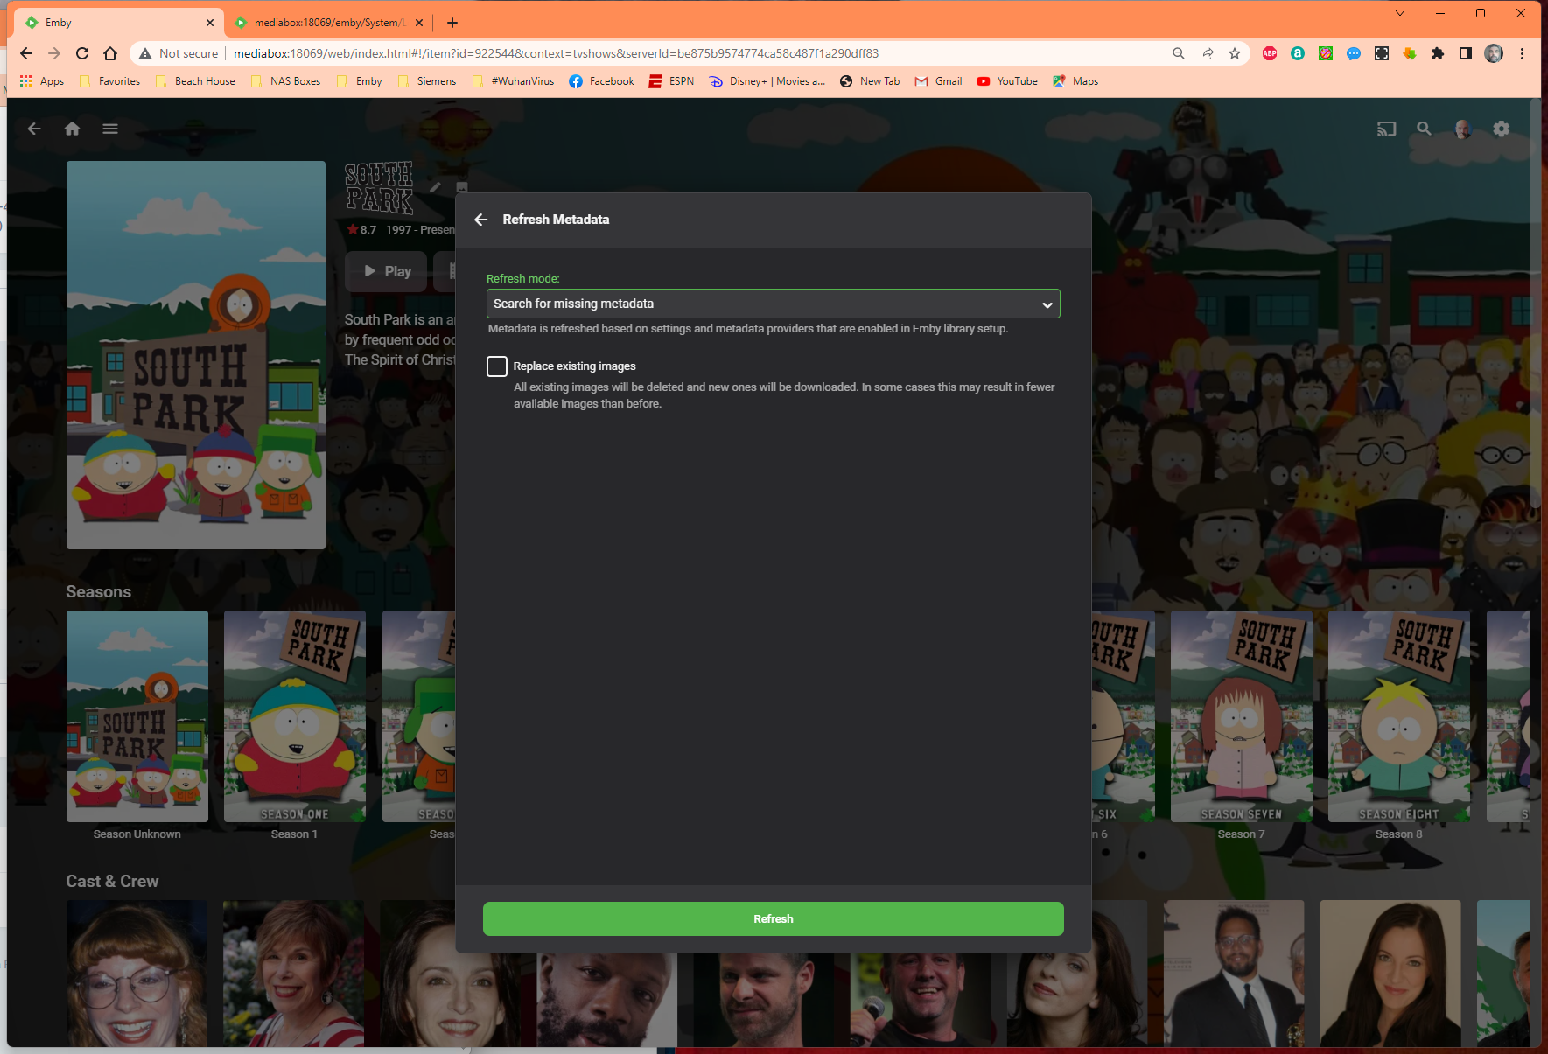
Task: Open the Emby bookmark folder
Action: tap(359, 81)
